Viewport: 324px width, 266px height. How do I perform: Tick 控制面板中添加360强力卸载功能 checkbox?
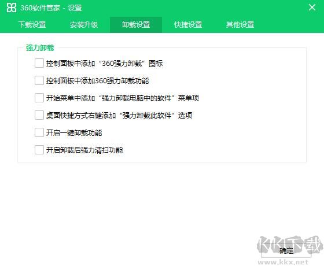click(x=39, y=80)
